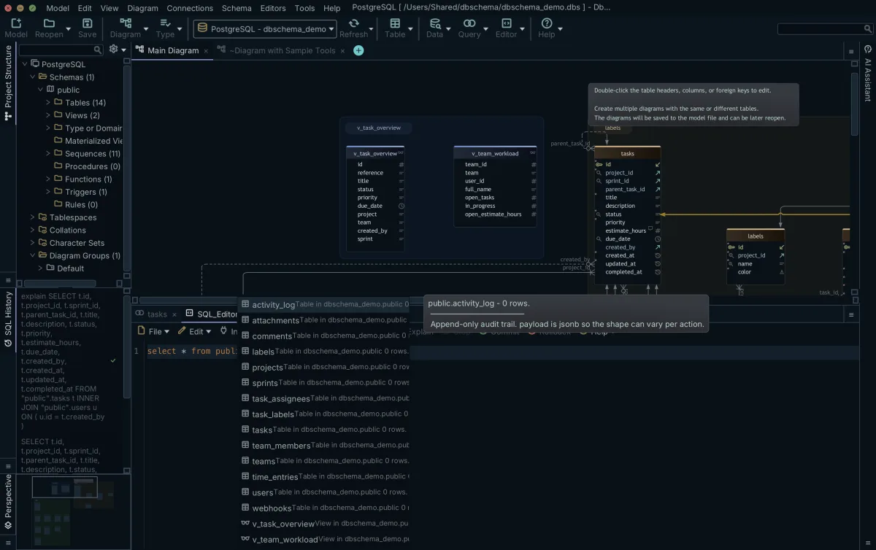Expand the Views (2) tree node
The image size is (876, 550).
pyautogui.click(x=49, y=115)
